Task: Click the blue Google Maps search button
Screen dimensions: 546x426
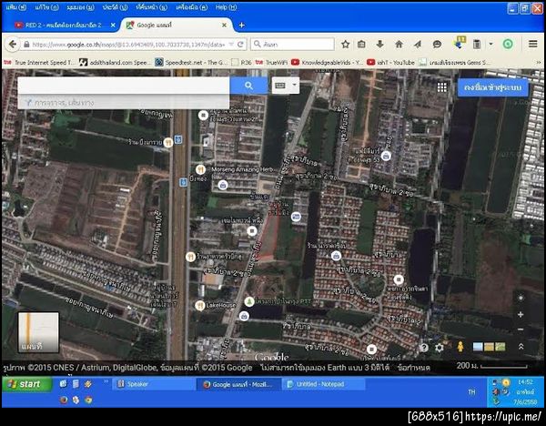Action: [248, 86]
